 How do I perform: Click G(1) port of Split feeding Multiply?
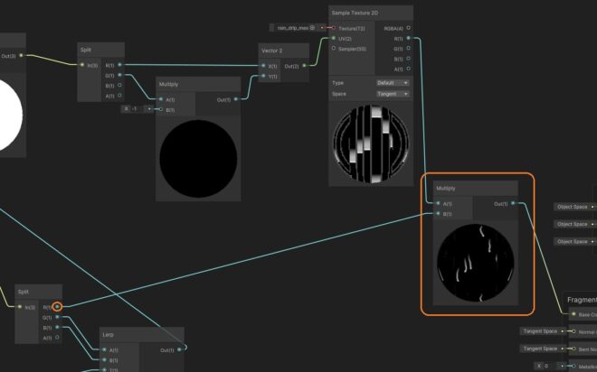coord(119,75)
